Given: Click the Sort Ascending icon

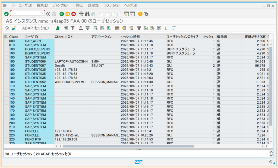Looking at the screenshot, I should pos(81,28).
